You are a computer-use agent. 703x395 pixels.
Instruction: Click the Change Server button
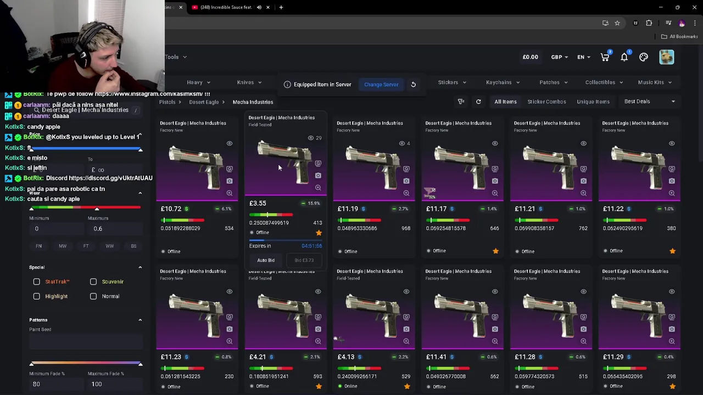pyautogui.click(x=381, y=84)
